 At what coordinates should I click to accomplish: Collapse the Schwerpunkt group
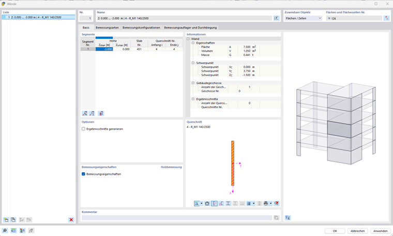(193, 63)
